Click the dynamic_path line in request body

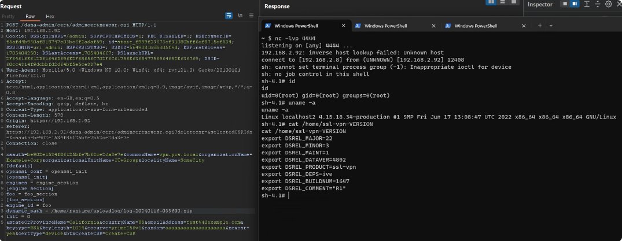pyautogui.click(x=99, y=211)
